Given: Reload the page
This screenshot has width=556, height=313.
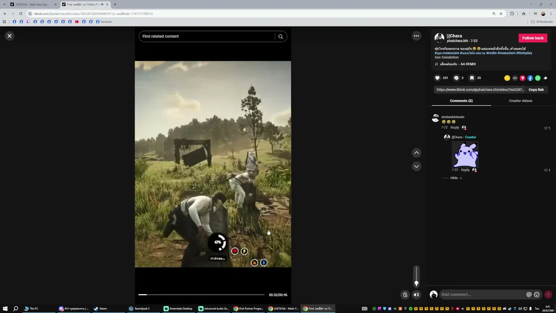Looking at the screenshot, I should pos(20,14).
